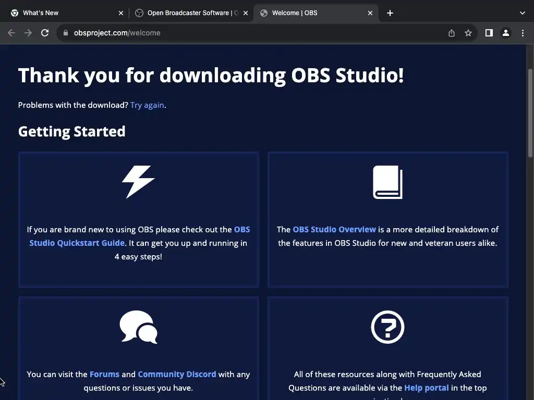
Task: Click the page vertical scrollbar
Action: click(x=530, y=113)
